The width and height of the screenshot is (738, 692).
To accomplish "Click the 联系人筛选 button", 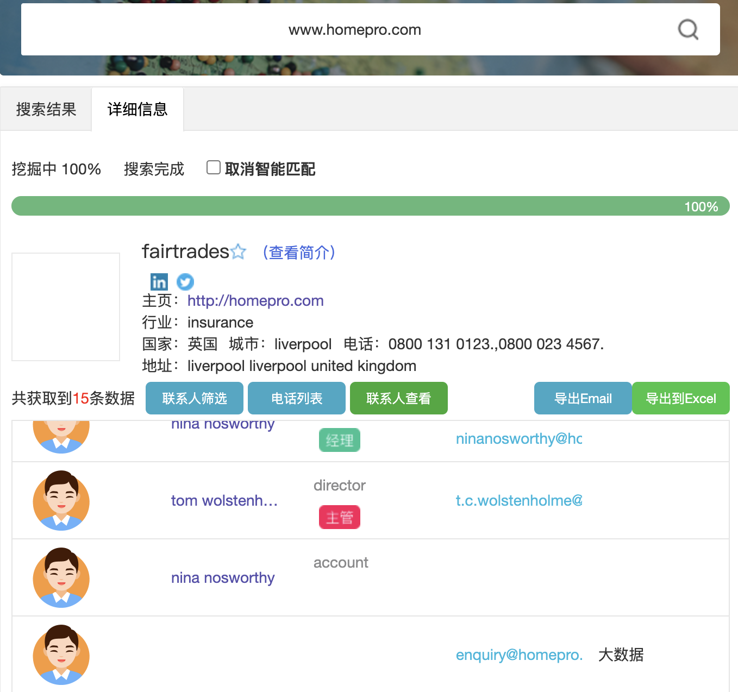I will pos(195,398).
